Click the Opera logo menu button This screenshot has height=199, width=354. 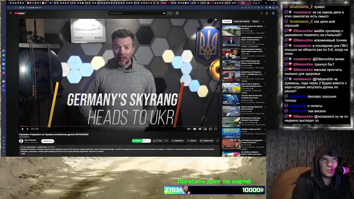point(3,3)
